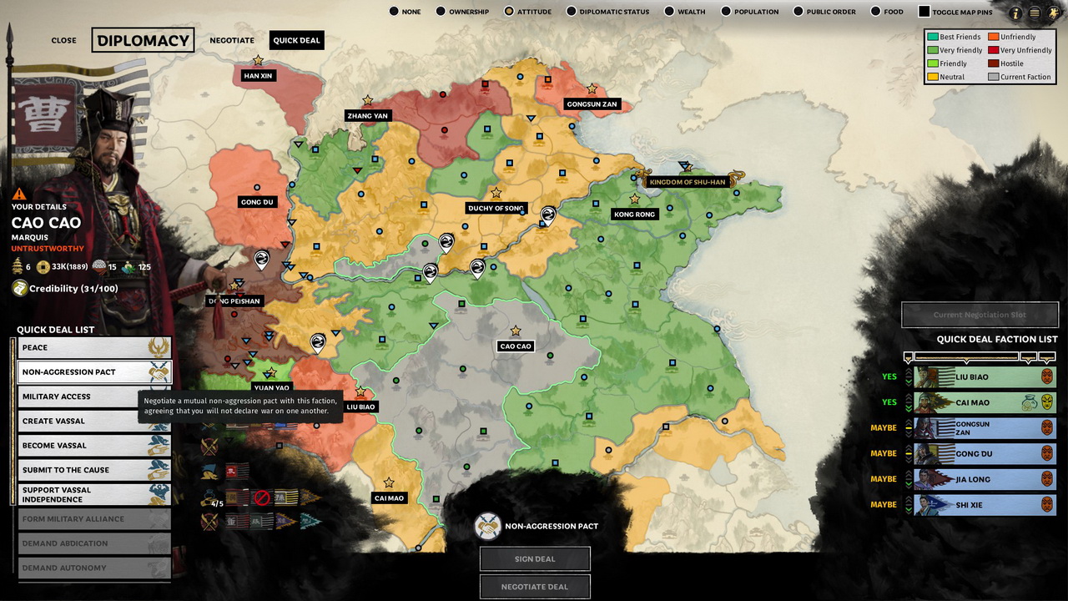Viewport: 1068px width, 601px height.
Task: Click the Negotiate Deal button
Action: pyautogui.click(x=535, y=587)
